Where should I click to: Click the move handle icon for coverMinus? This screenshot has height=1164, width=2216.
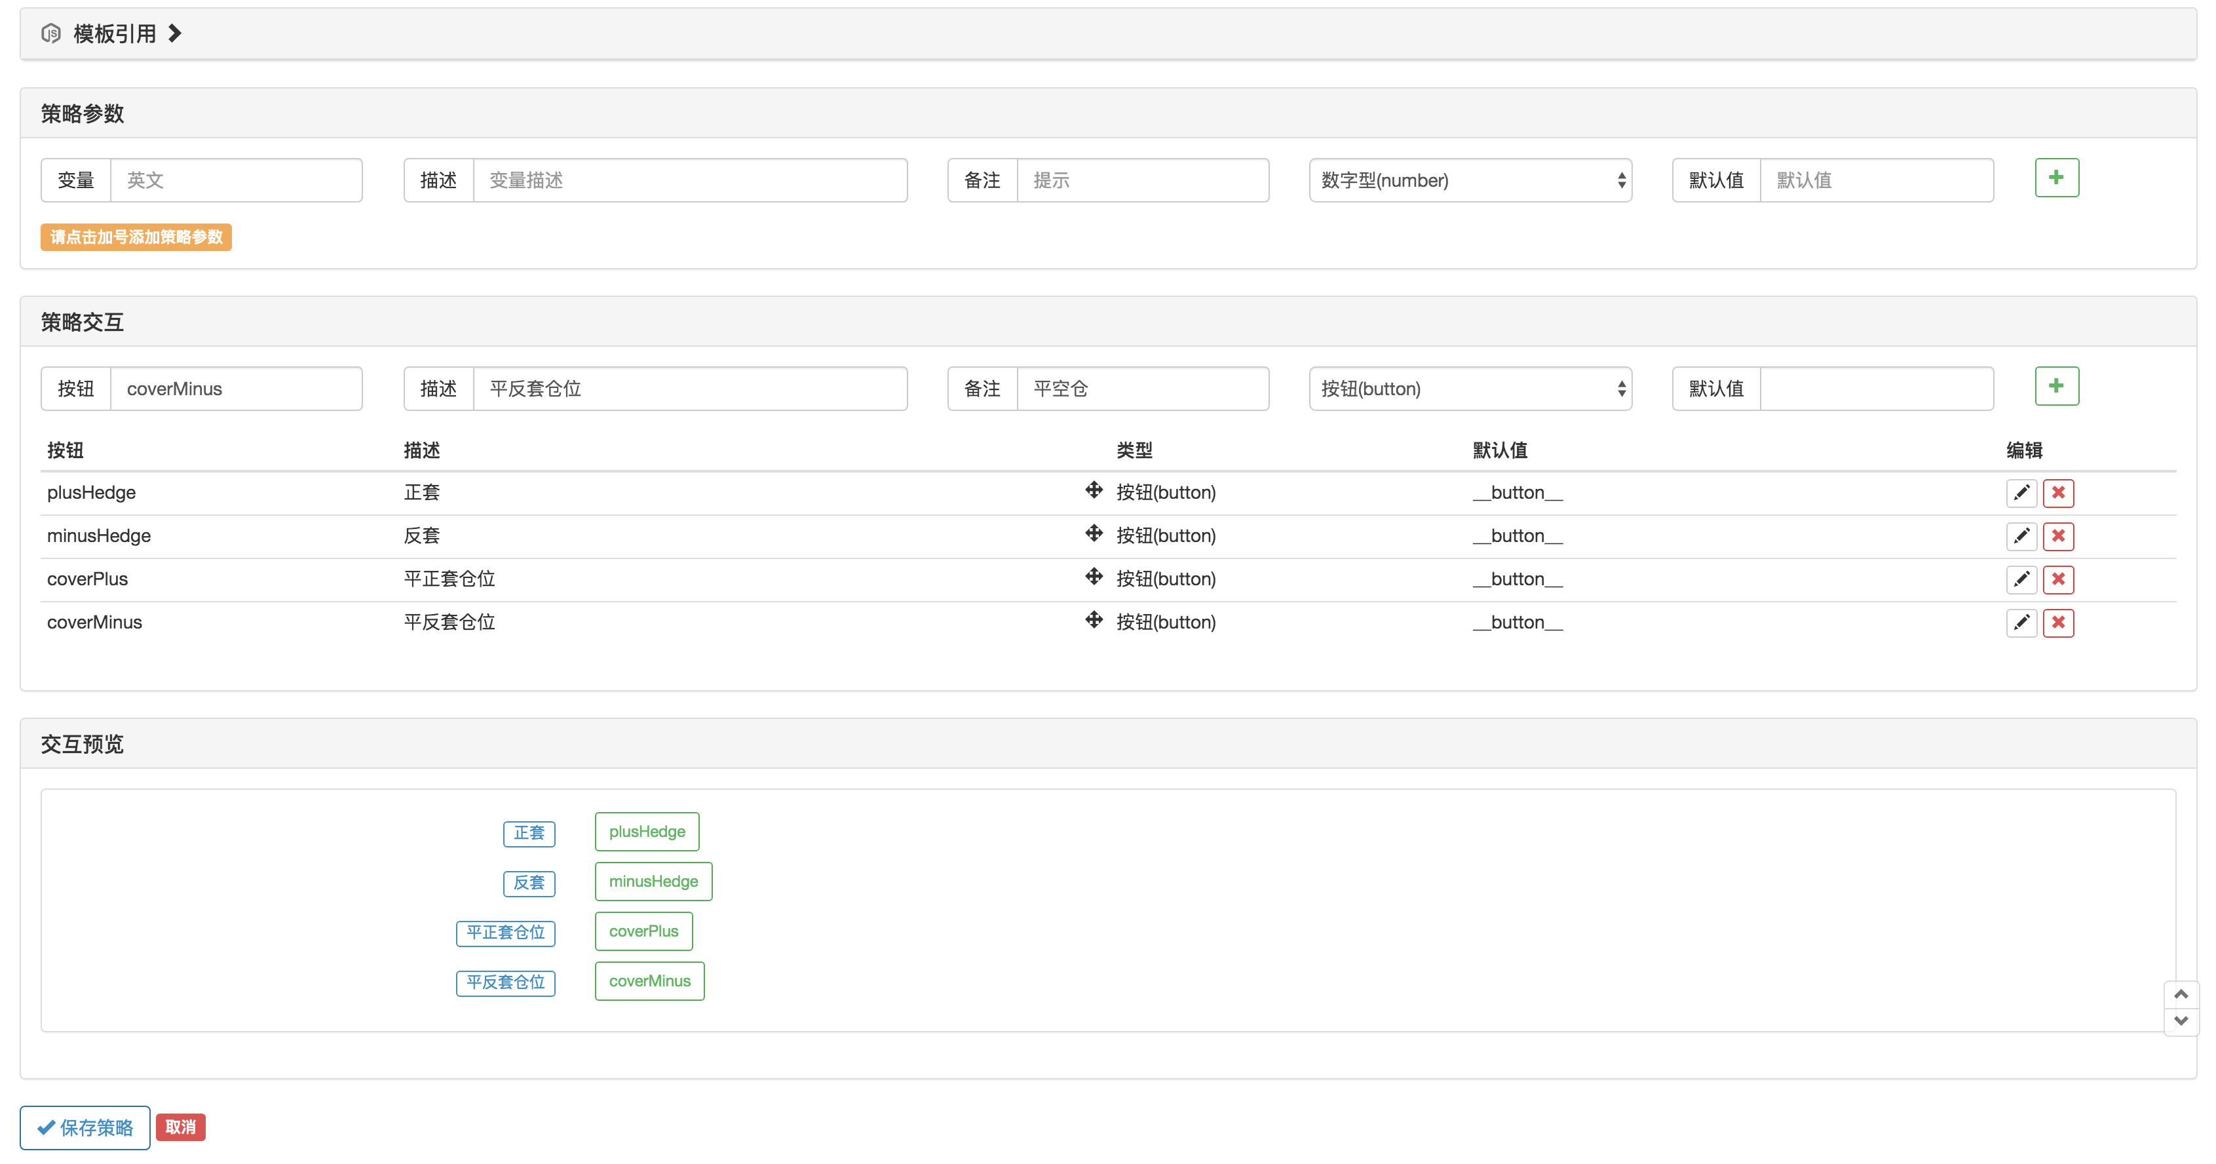[x=1094, y=619]
